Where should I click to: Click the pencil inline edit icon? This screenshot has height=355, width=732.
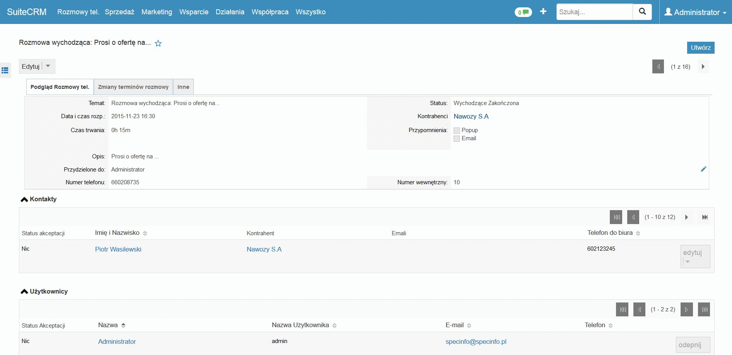pyautogui.click(x=703, y=169)
